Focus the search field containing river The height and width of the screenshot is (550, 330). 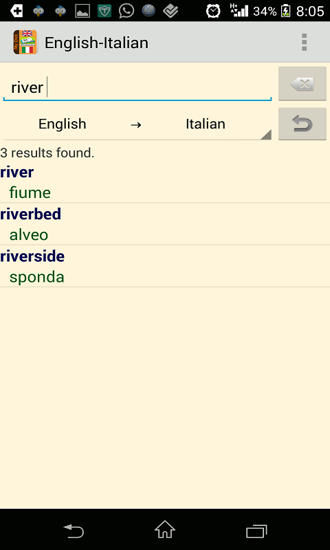[137, 88]
